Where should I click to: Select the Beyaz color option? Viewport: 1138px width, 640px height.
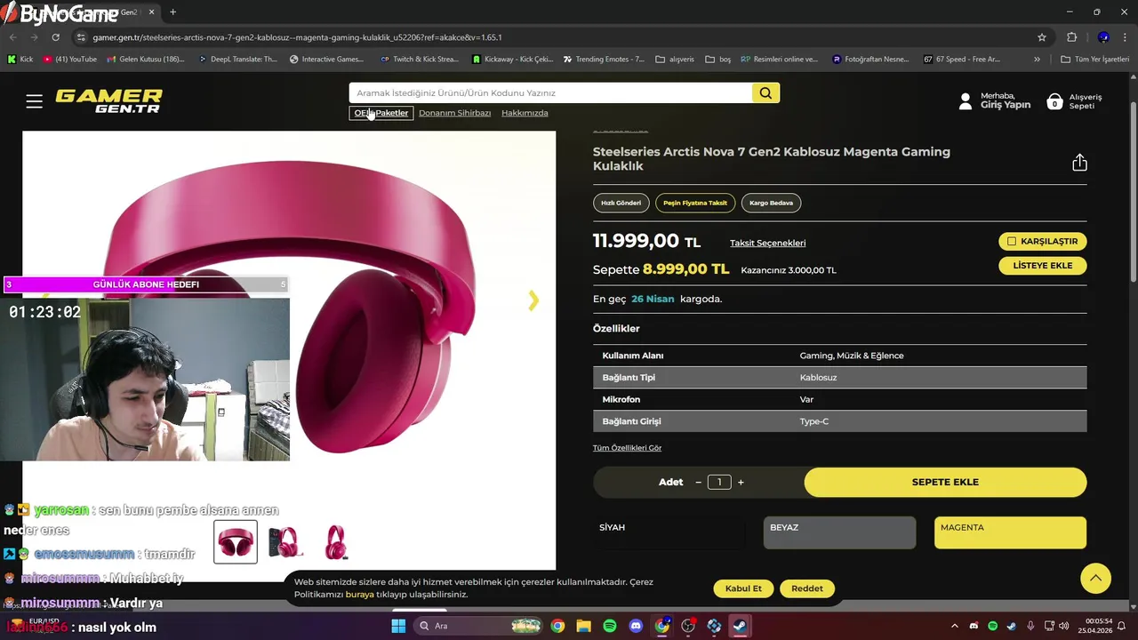tap(839, 532)
